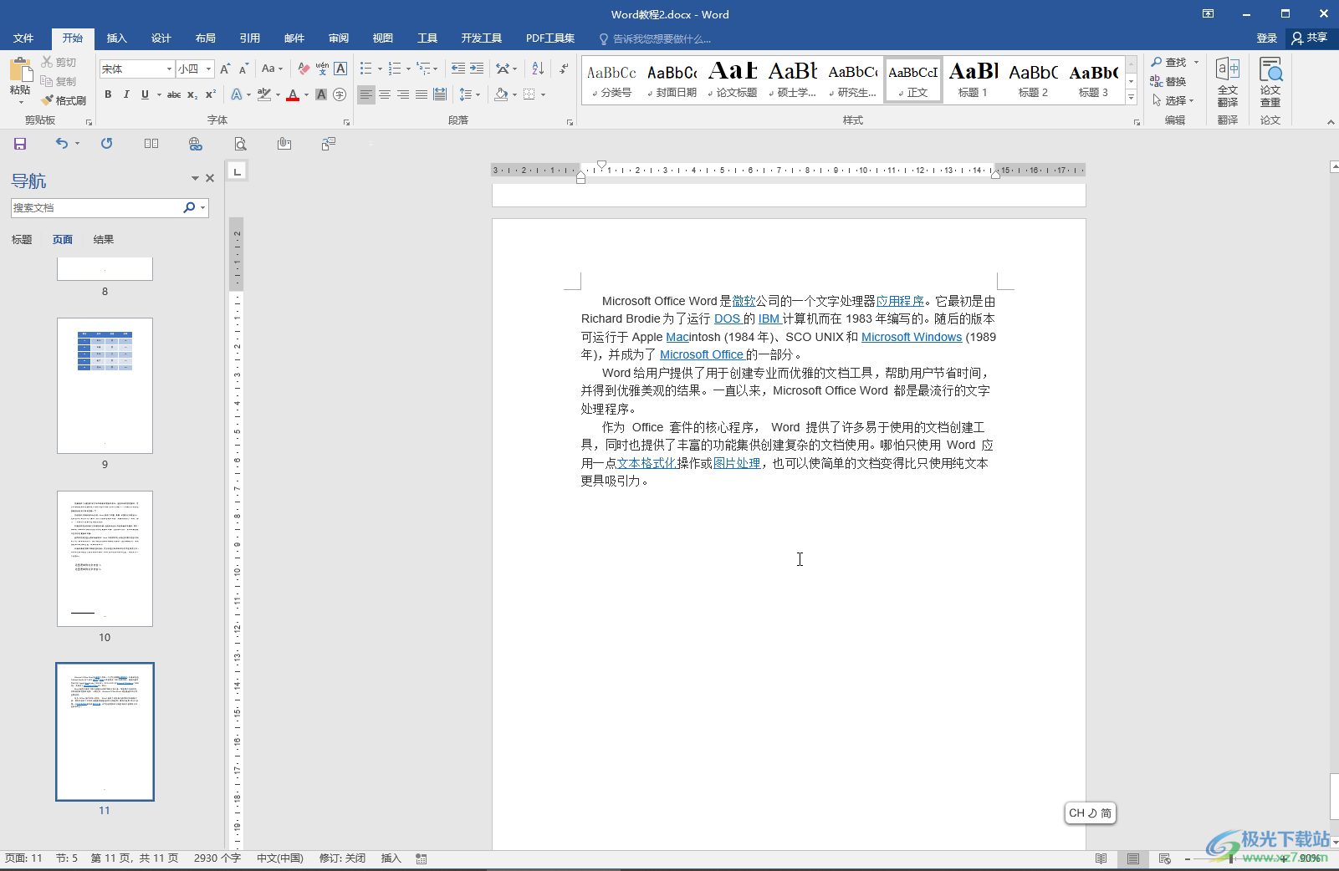
Task: Click the side-by-side pages view icon
Action: click(151, 144)
